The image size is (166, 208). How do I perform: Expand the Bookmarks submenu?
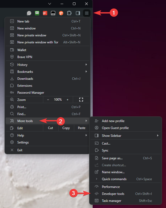coord(48,72)
